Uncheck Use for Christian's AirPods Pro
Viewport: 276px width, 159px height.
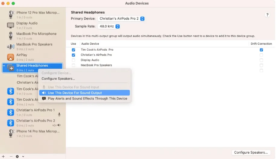pyautogui.click(x=73, y=55)
